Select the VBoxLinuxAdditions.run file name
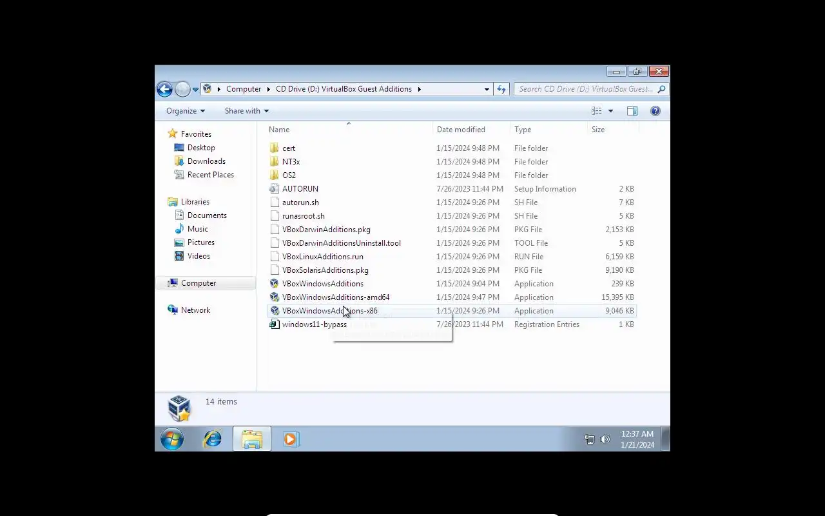The width and height of the screenshot is (825, 516). click(x=322, y=257)
